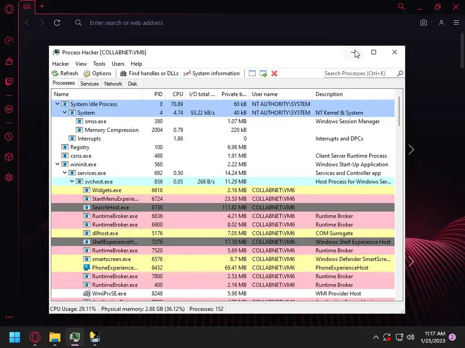The height and width of the screenshot is (348, 465).
Task: Click the CPU Usage status bar entry
Action: (x=73, y=309)
